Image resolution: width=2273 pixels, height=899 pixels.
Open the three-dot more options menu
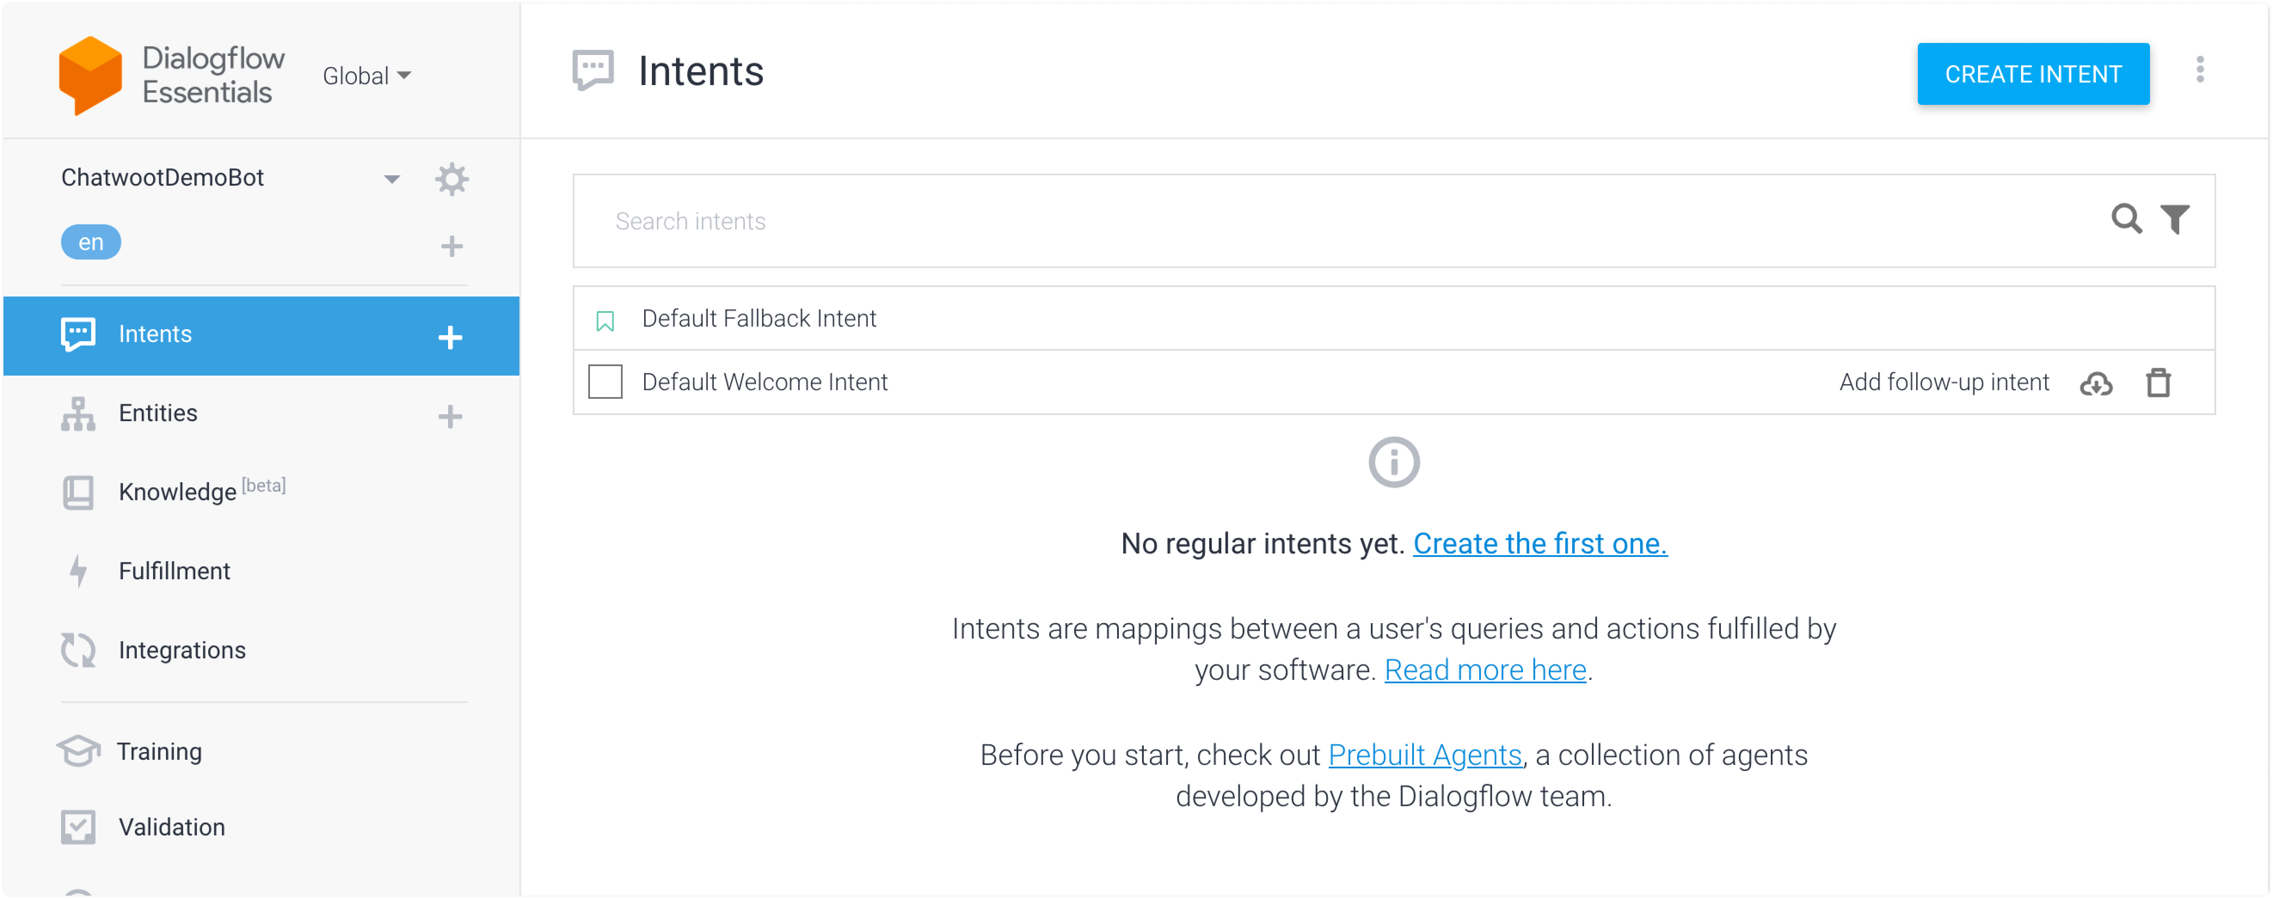pyautogui.click(x=2200, y=70)
